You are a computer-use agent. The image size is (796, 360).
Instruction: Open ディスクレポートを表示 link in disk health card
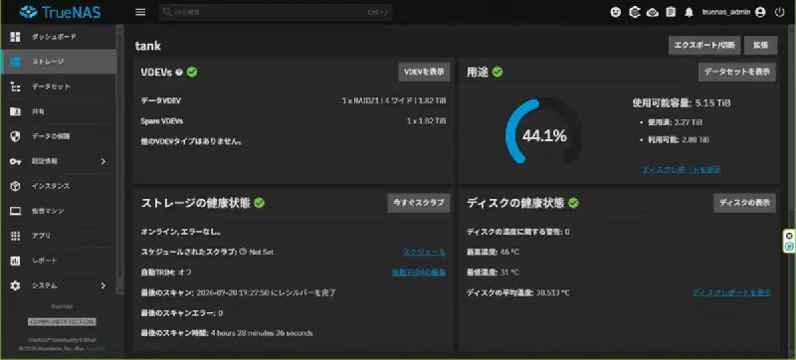tap(732, 292)
